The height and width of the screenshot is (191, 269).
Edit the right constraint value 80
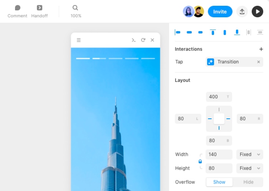point(250,119)
